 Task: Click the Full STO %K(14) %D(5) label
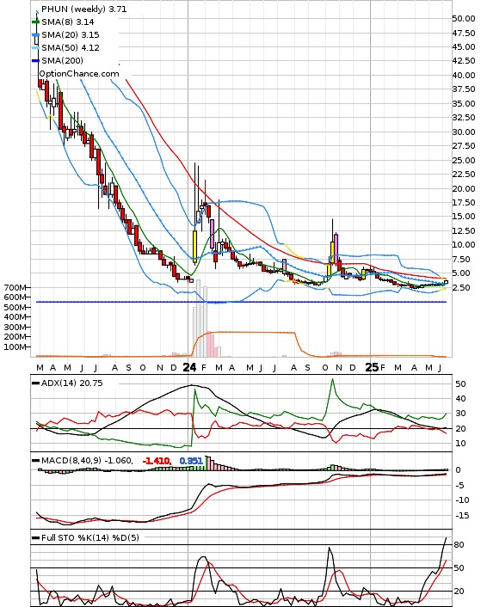[90, 537]
